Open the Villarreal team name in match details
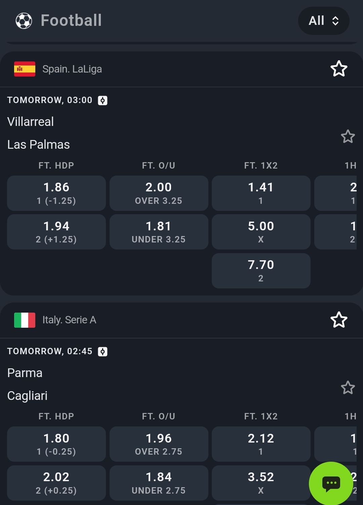 click(x=31, y=122)
